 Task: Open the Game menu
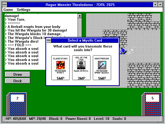pyautogui.click(x=8, y=10)
